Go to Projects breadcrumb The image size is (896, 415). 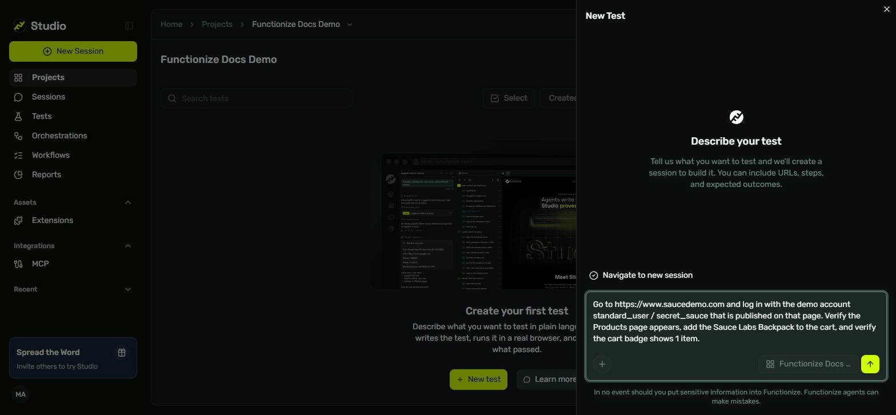pos(217,24)
